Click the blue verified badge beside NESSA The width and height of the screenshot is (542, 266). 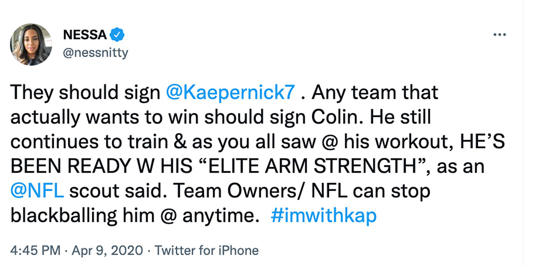(117, 34)
